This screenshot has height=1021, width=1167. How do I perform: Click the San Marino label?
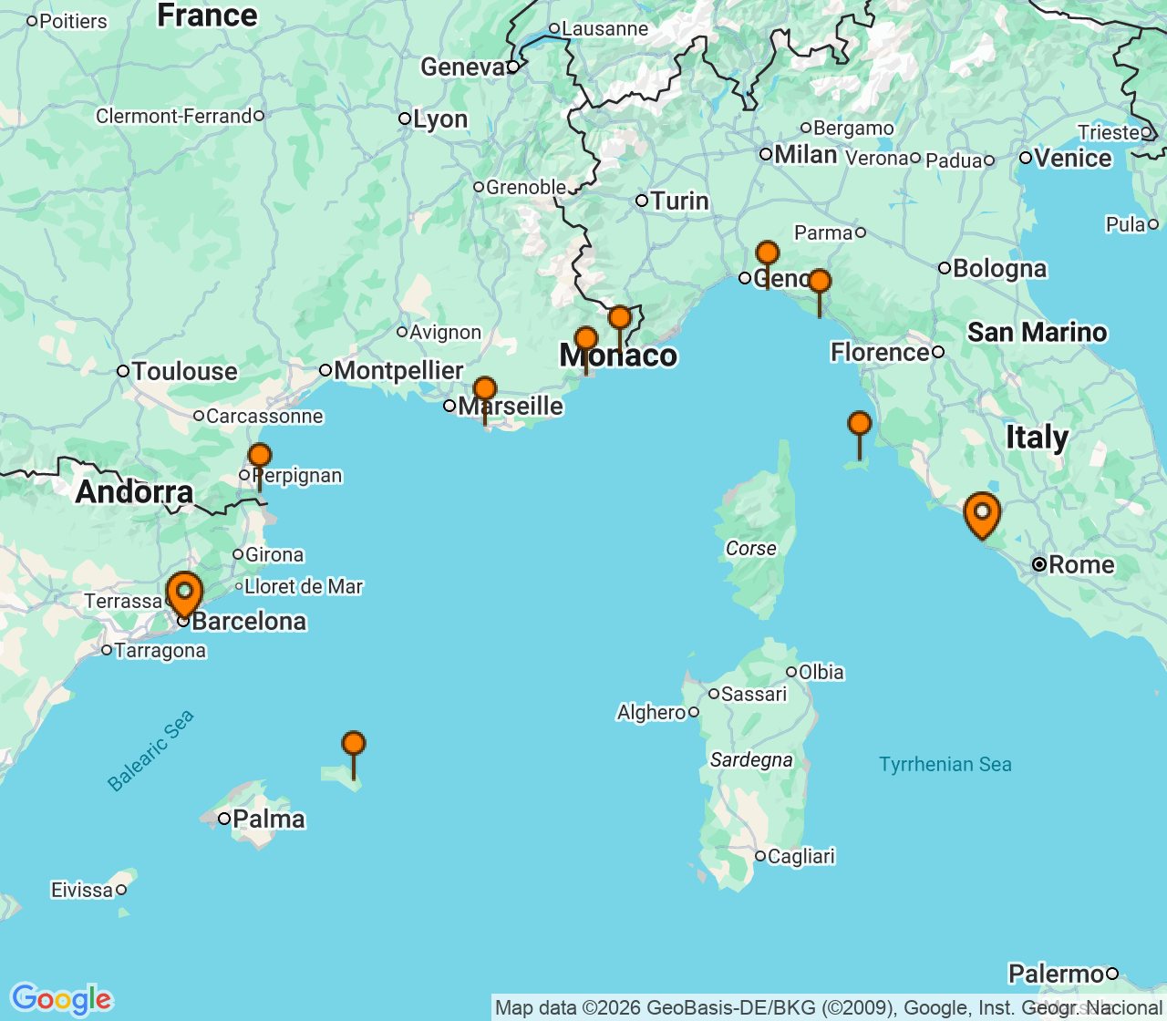[x=1038, y=332]
